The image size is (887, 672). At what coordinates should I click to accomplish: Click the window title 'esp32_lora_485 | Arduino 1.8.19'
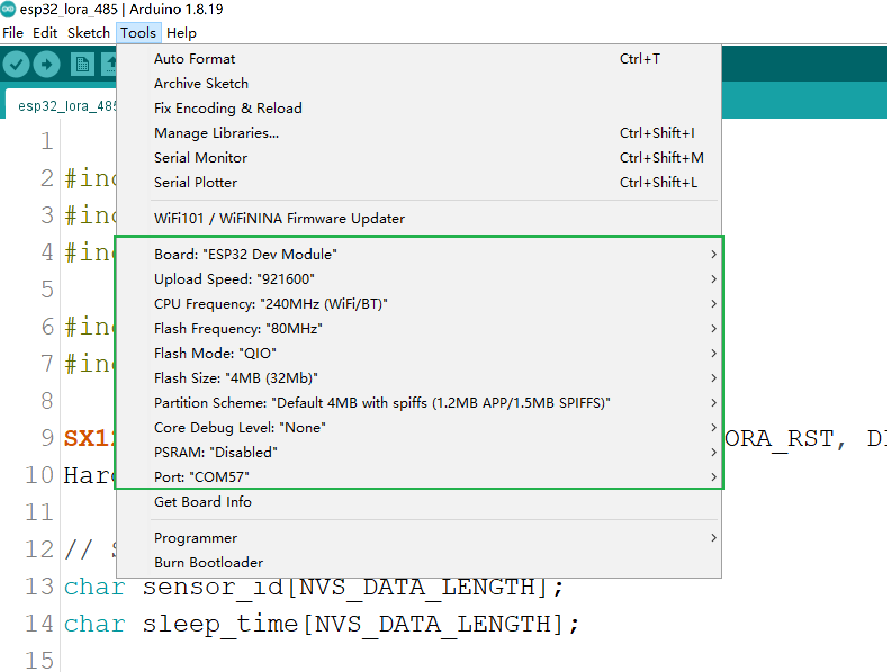[121, 10]
